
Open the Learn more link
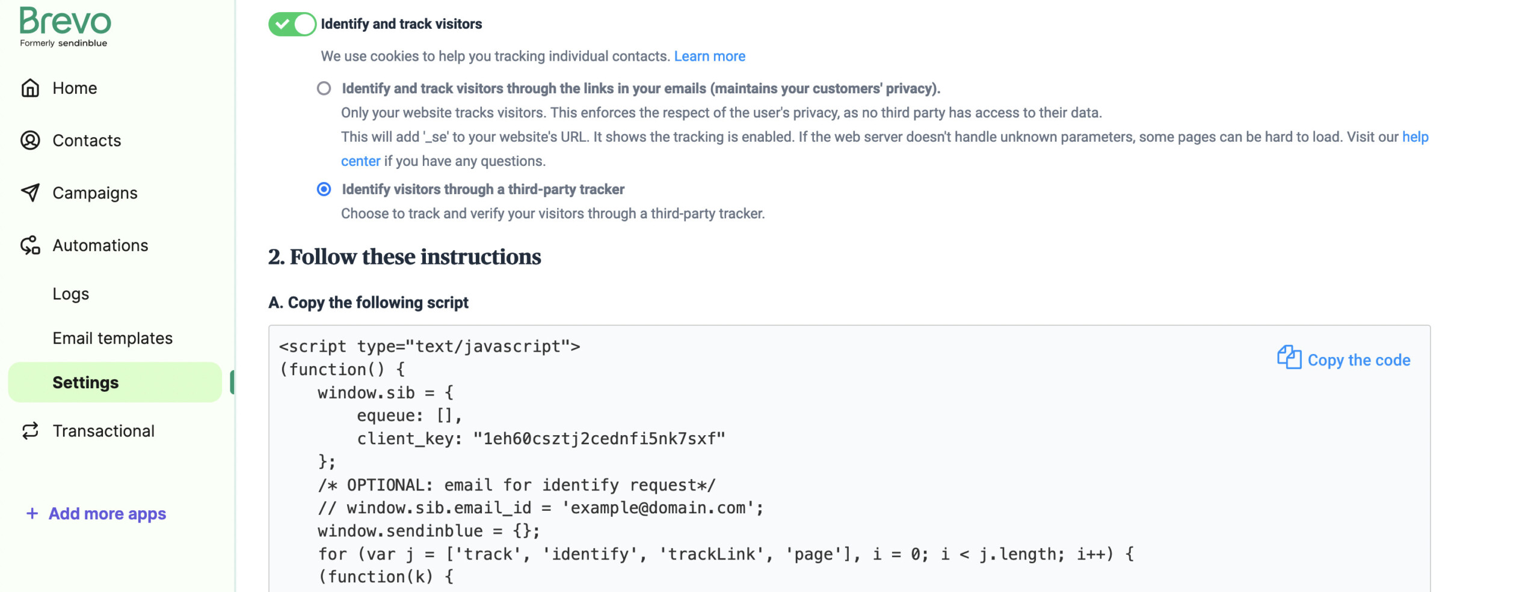coord(709,56)
